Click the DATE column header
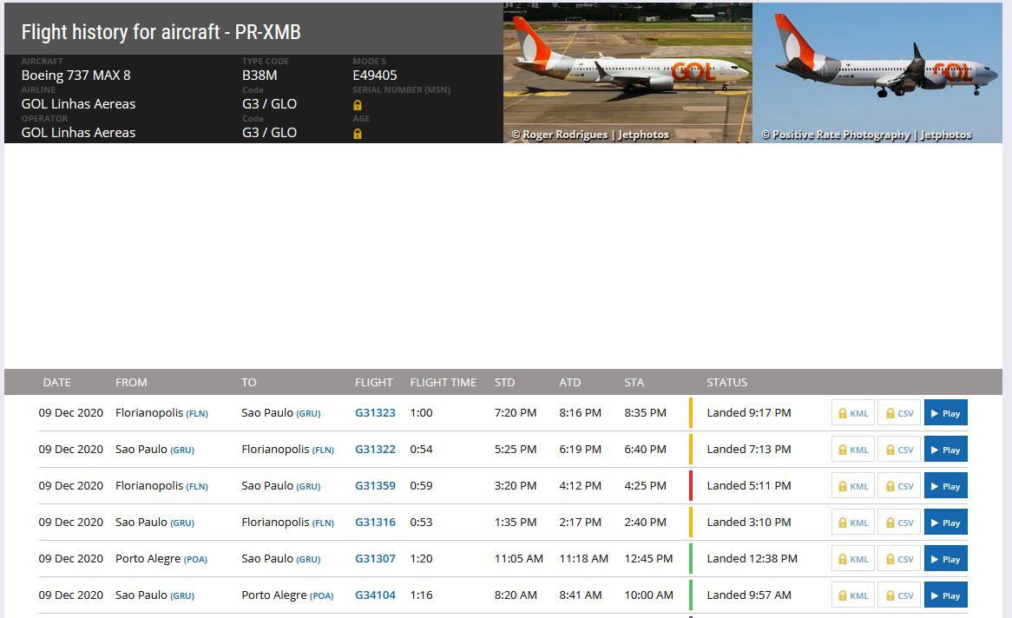This screenshot has width=1012, height=618. [x=56, y=382]
